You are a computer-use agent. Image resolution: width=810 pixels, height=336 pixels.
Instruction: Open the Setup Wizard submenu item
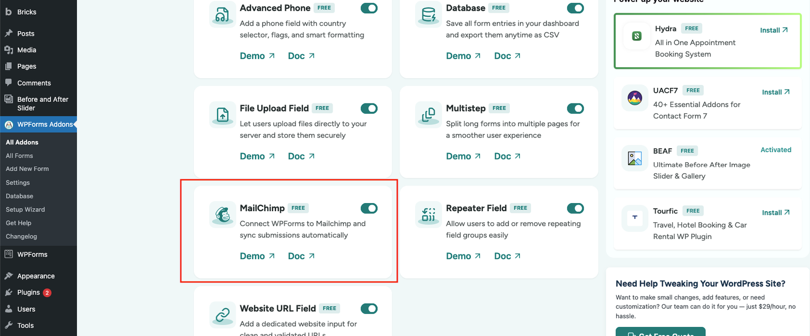(x=25, y=209)
